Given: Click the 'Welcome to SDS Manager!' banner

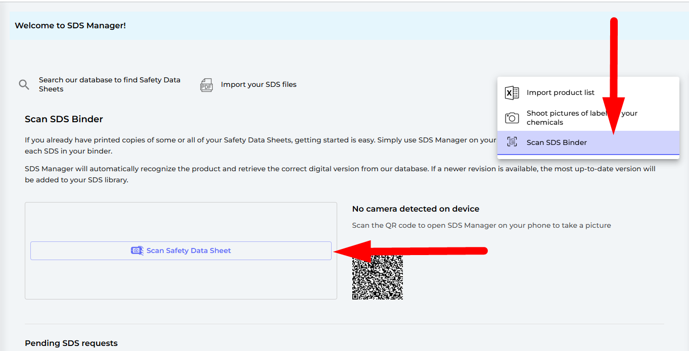Looking at the screenshot, I should coord(70,25).
